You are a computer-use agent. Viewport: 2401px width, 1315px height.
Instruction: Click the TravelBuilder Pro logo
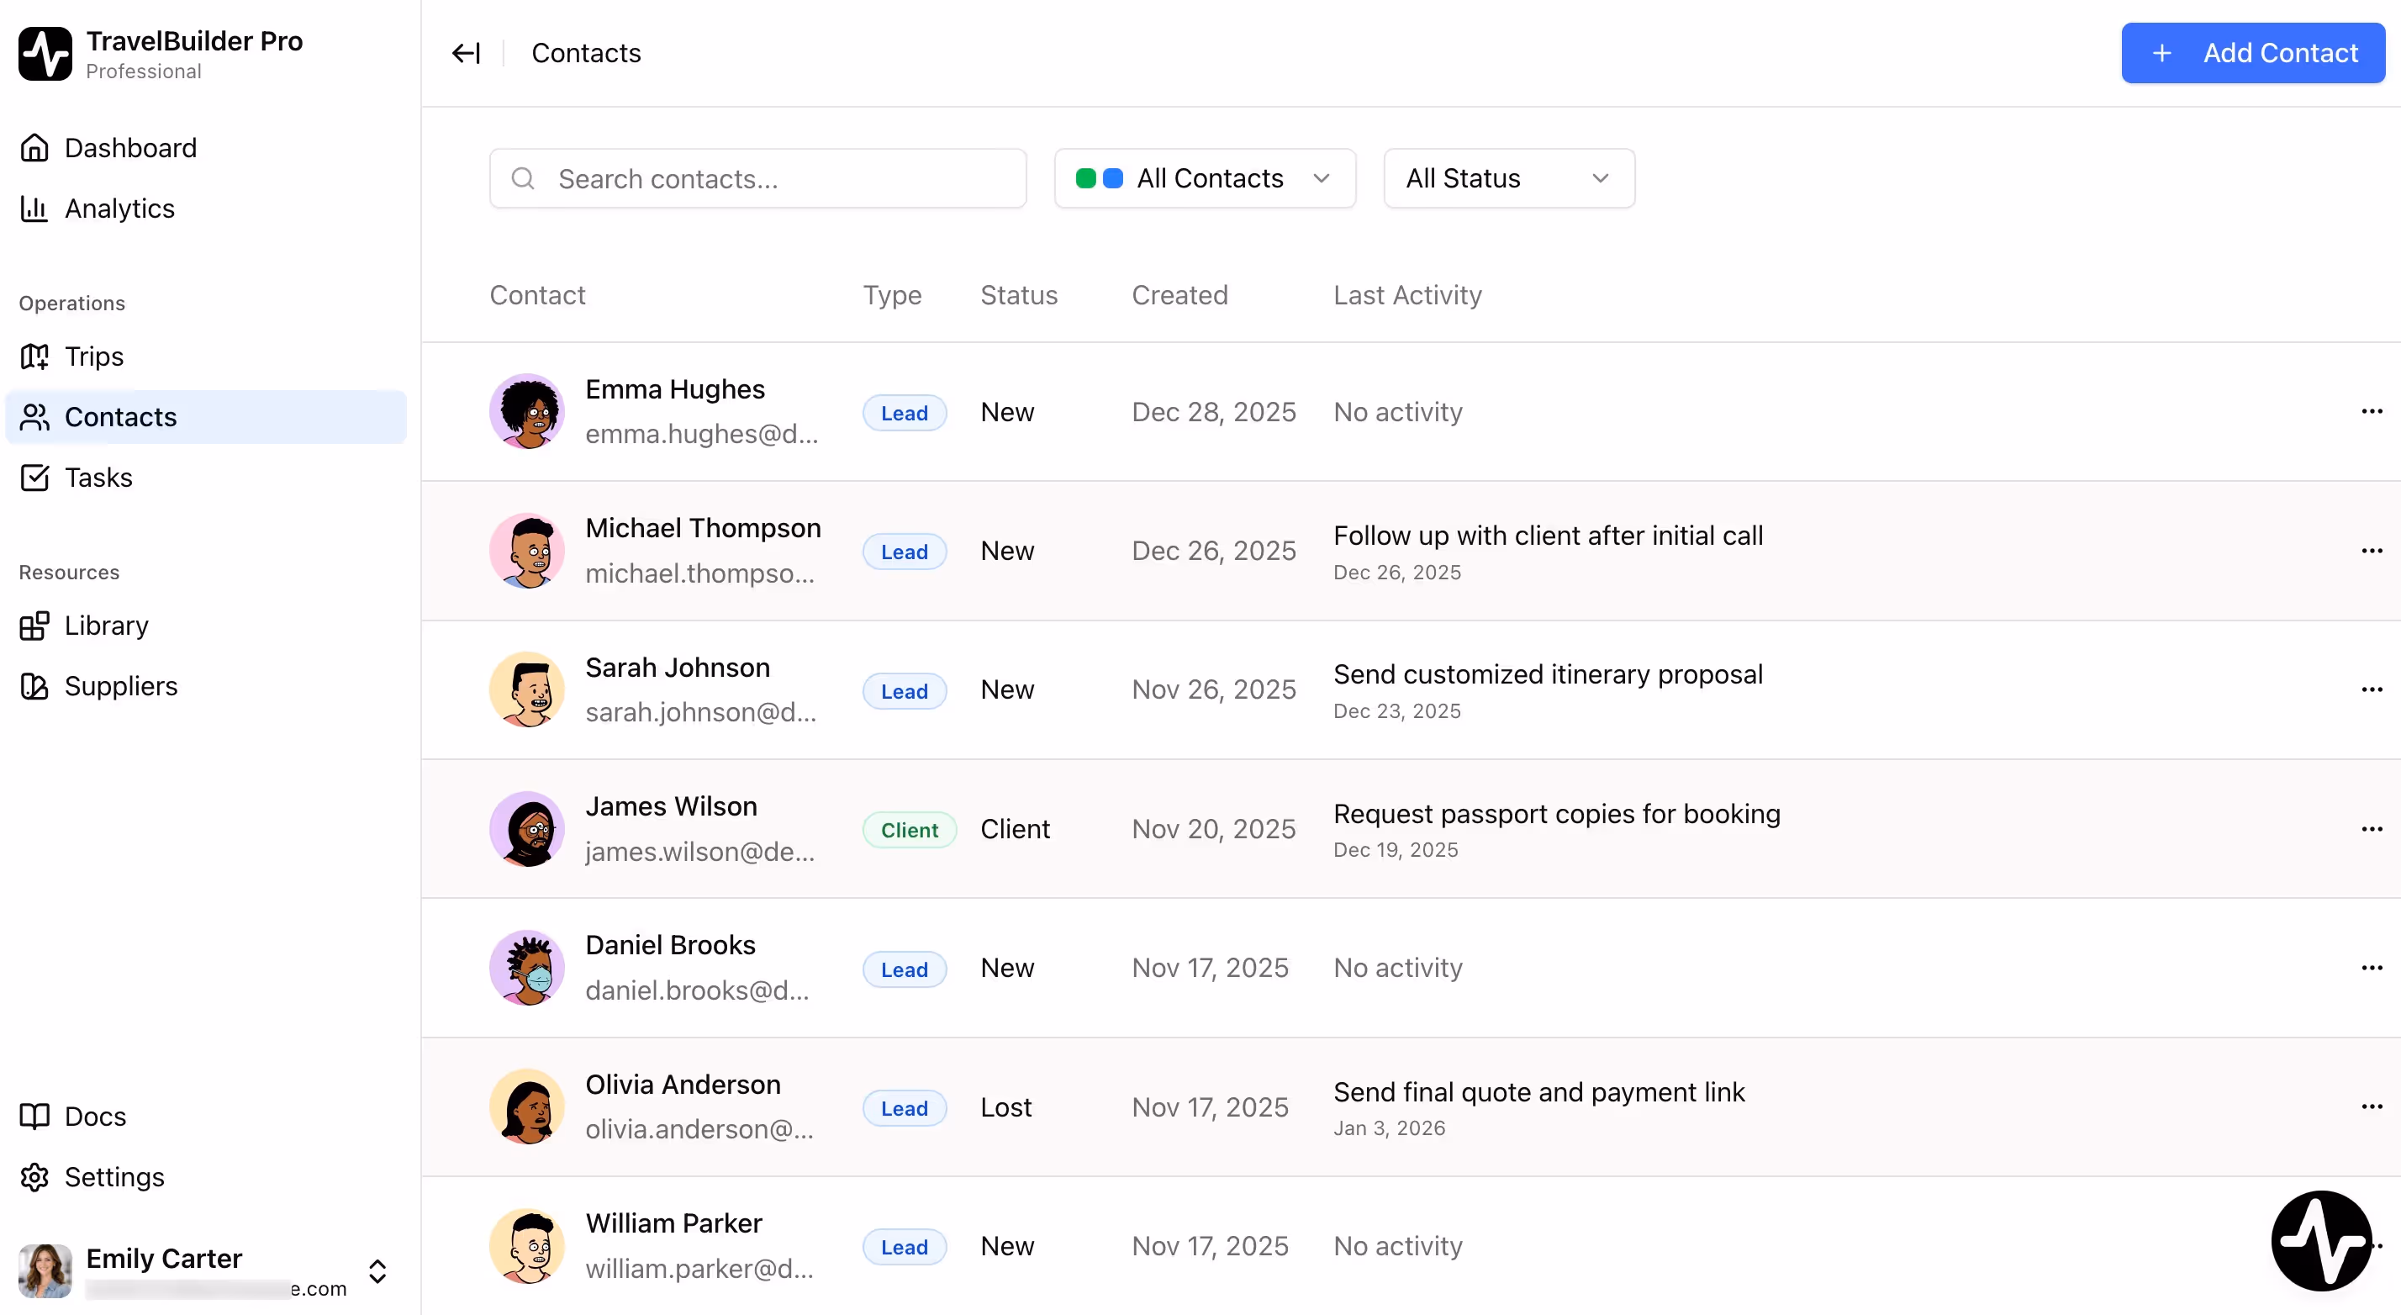pyautogui.click(x=44, y=53)
